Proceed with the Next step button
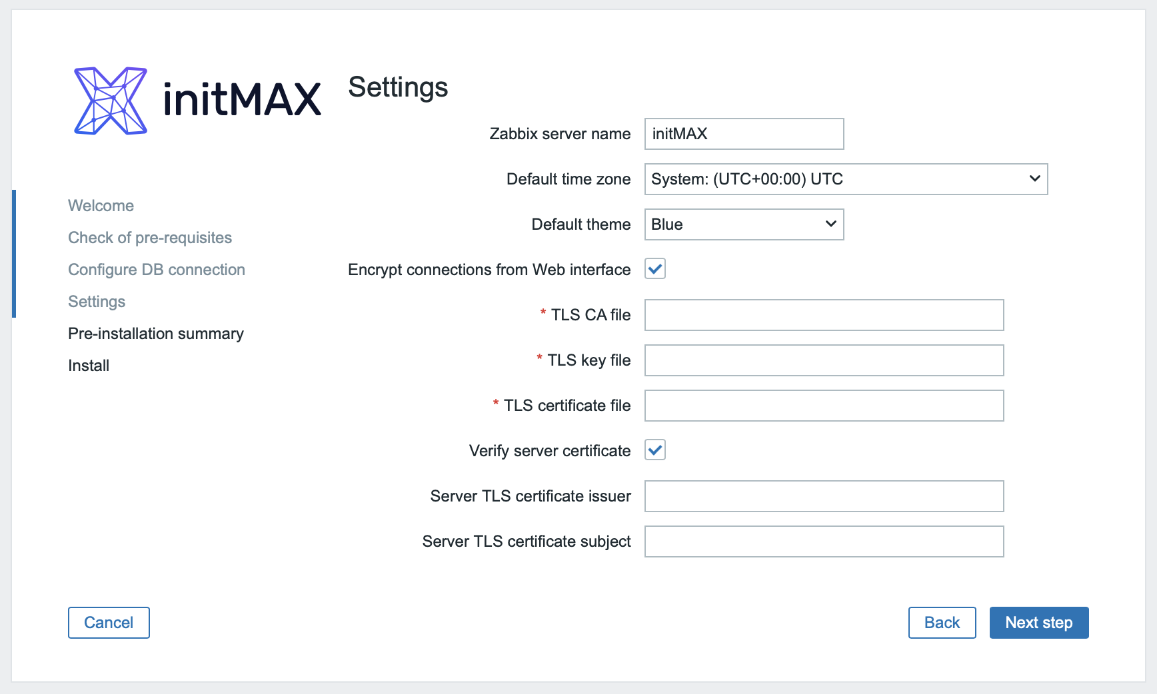Image resolution: width=1157 pixels, height=694 pixels. point(1039,623)
